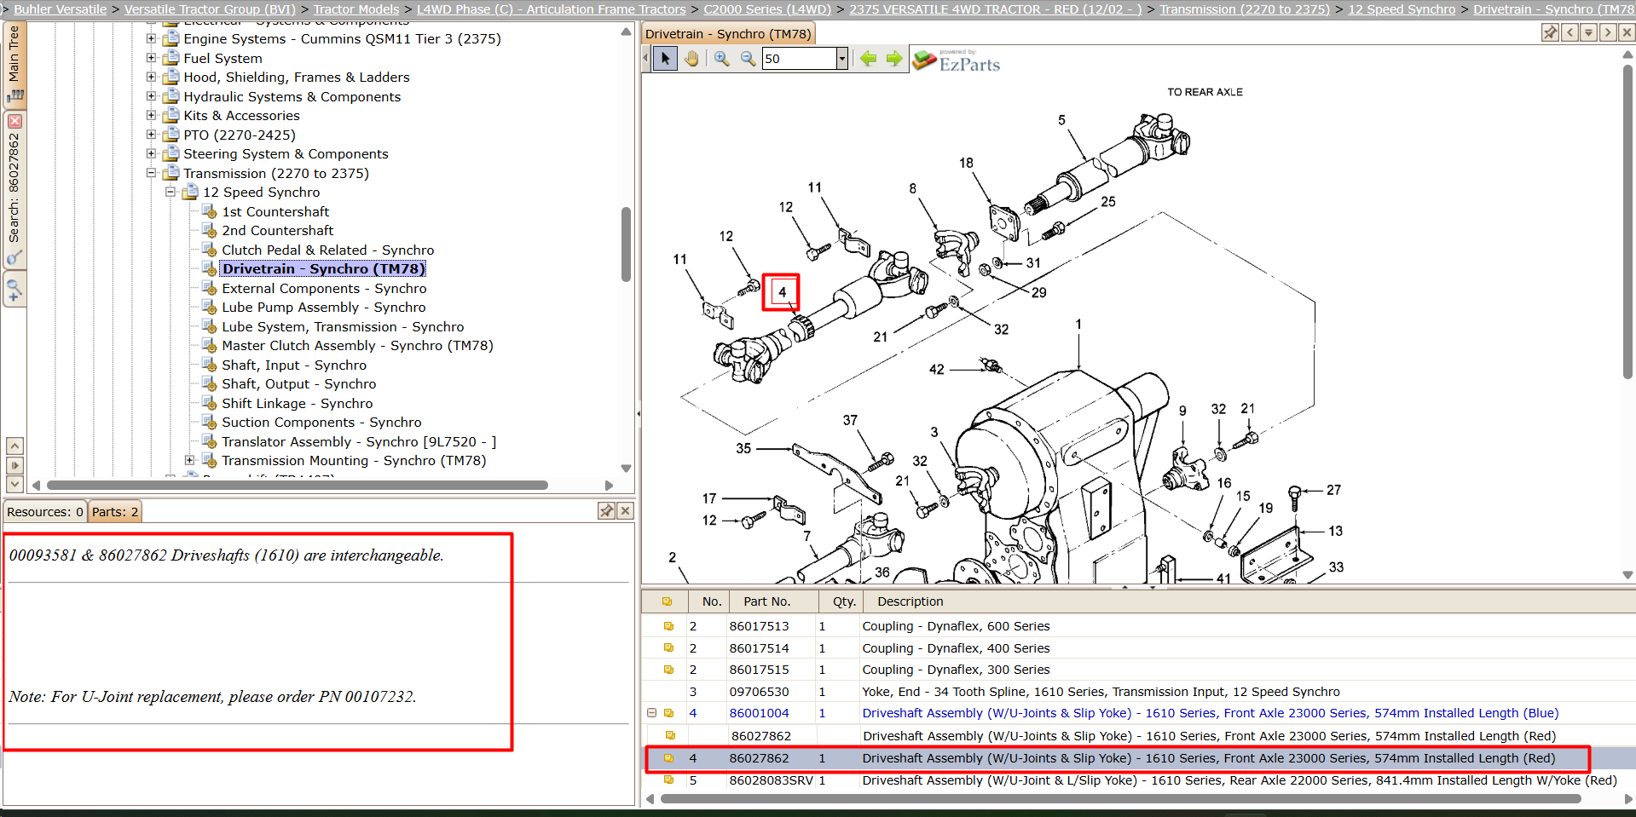Click callout number 4 on the diagram
Screen dimensions: 1636x817
(x=782, y=292)
